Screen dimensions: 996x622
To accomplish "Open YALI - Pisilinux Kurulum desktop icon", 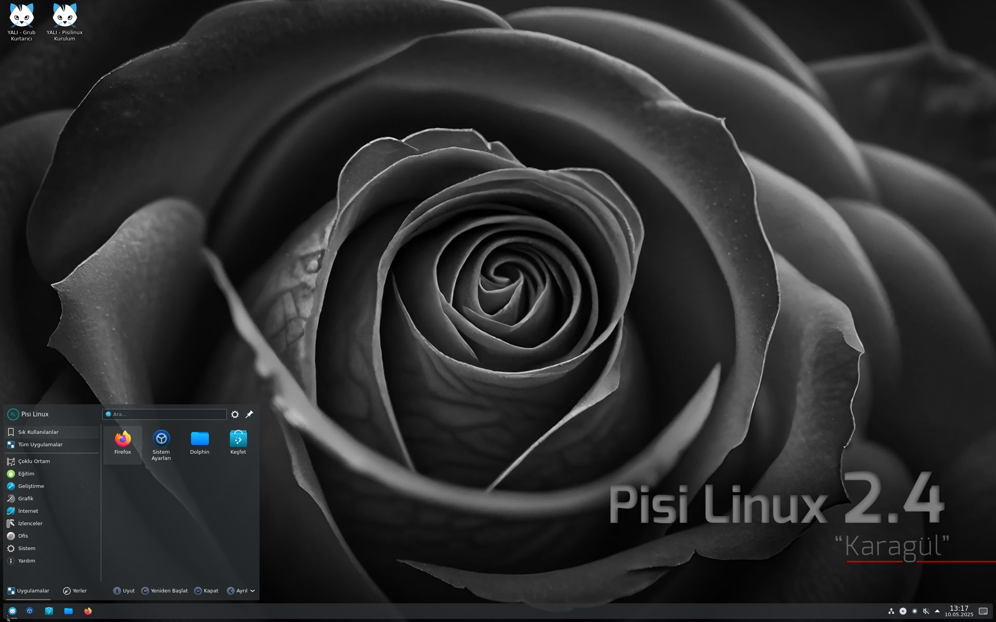I will pyautogui.click(x=65, y=22).
